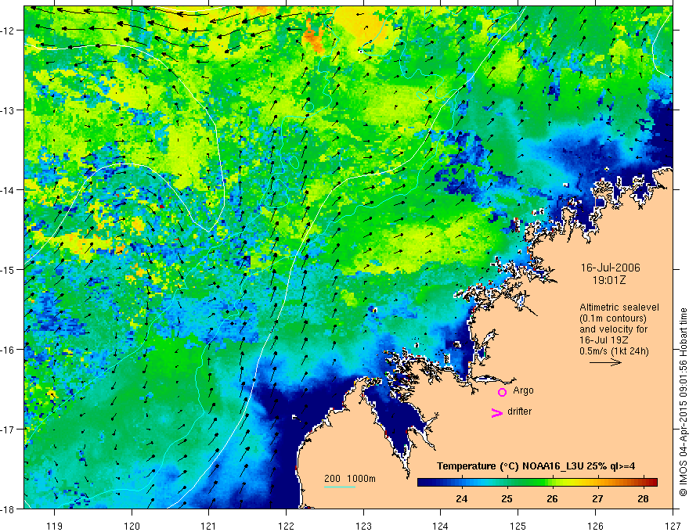
Task: Click the 'Argo' legend label
Action: pyautogui.click(x=523, y=390)
